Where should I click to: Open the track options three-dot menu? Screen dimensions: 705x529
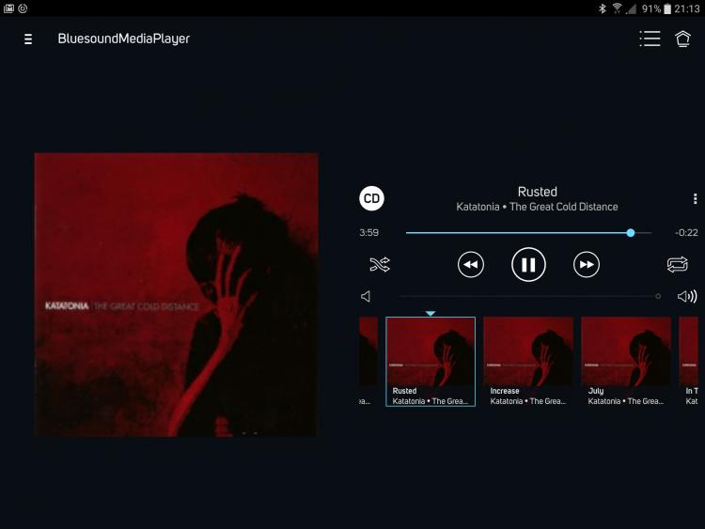click(695, 198)
